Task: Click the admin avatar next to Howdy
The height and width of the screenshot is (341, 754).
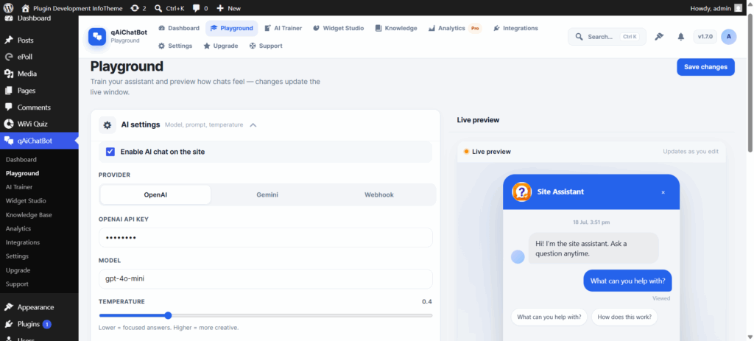Action: pos(738,8)
